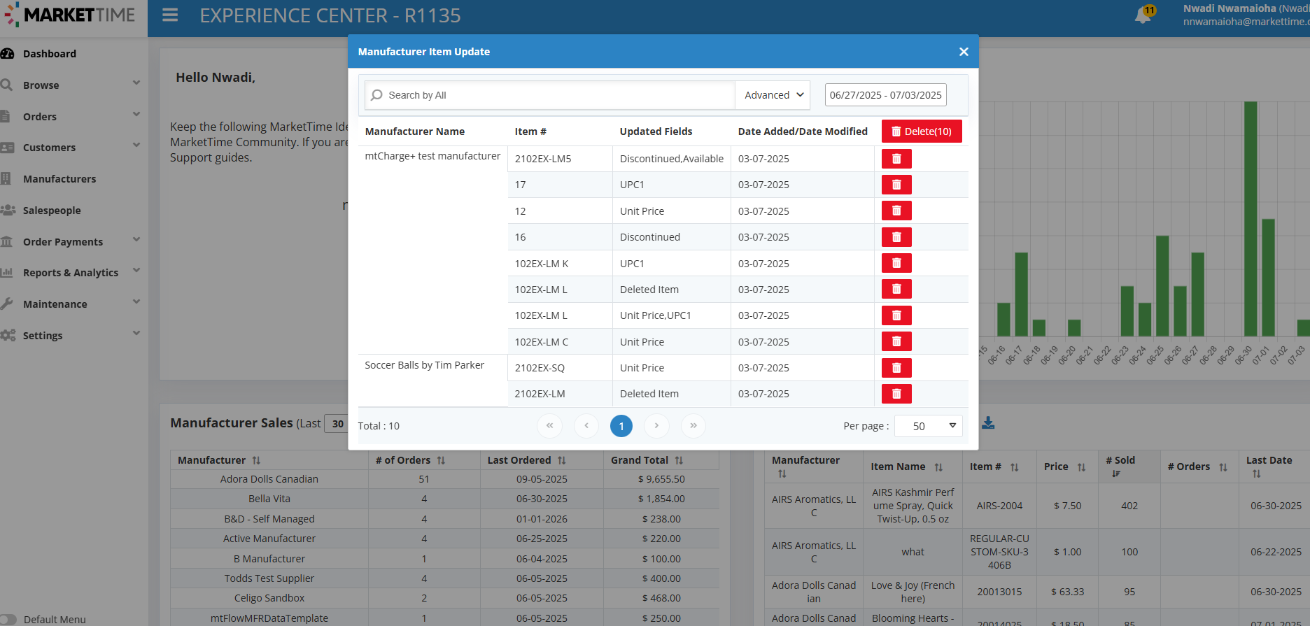
Task: Delete 2102EX-SQ Unit Price row
Action: tap(896, 368)
